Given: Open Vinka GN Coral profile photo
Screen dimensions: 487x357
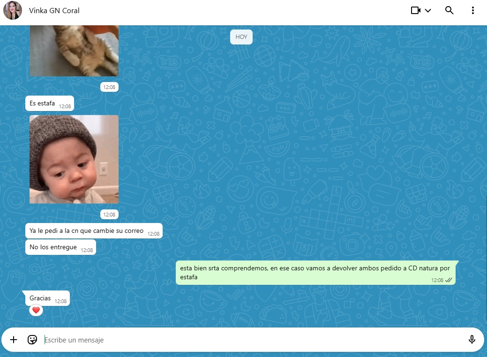Looking at the screenshot, I should point(13,10).
